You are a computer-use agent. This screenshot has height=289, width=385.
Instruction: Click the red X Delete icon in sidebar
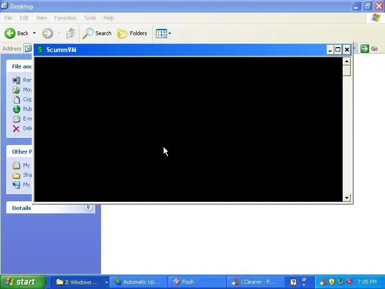click(16, 128)
